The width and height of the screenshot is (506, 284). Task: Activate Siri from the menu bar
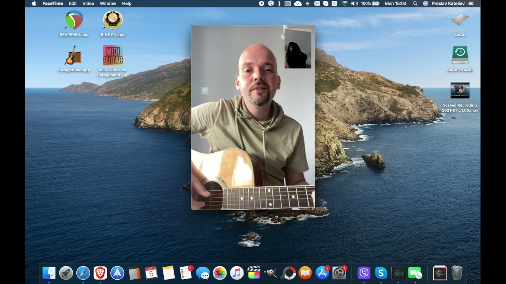point(425,4)
